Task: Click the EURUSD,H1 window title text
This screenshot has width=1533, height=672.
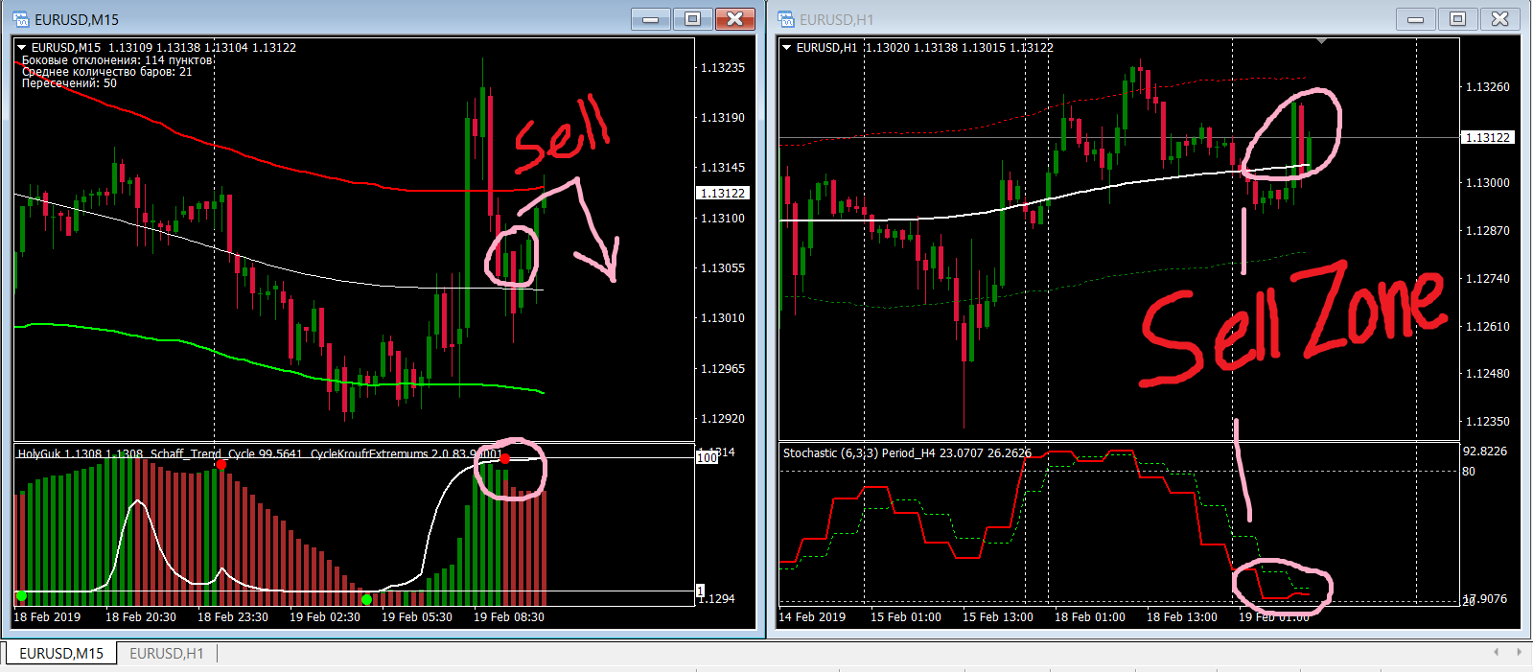Action: coord(836,19)
